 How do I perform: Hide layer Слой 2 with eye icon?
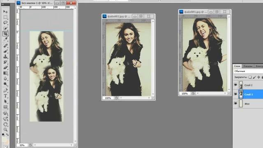(235, 85)
